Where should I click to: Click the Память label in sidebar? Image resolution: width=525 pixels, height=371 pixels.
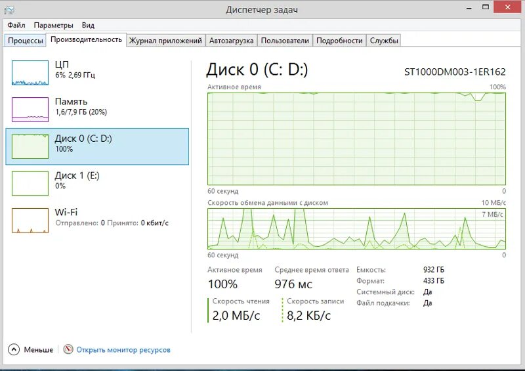pos(71,101)
